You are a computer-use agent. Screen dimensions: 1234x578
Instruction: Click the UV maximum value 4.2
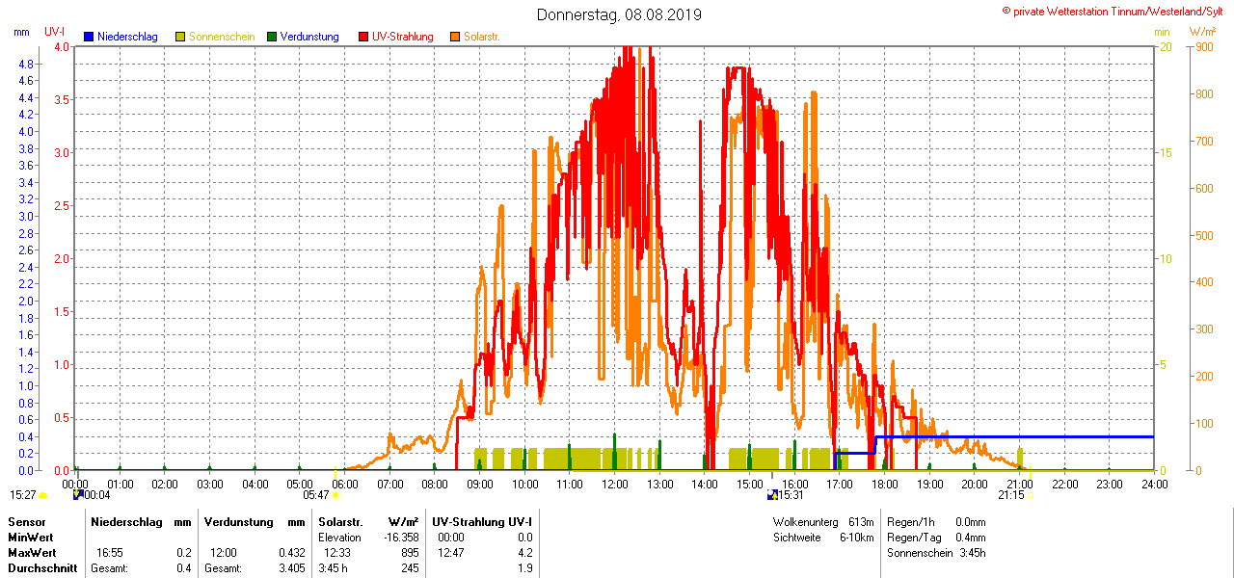524,553
